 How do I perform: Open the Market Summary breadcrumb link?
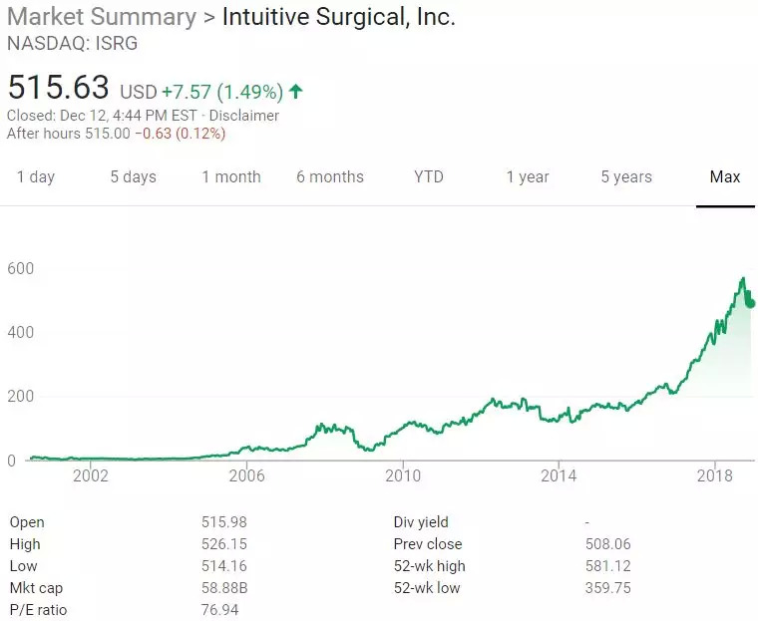click(102, 17)
